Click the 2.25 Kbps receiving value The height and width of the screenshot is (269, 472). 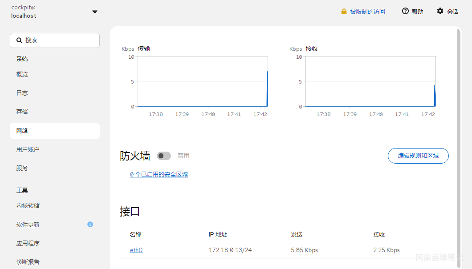(x=387, y=250)
